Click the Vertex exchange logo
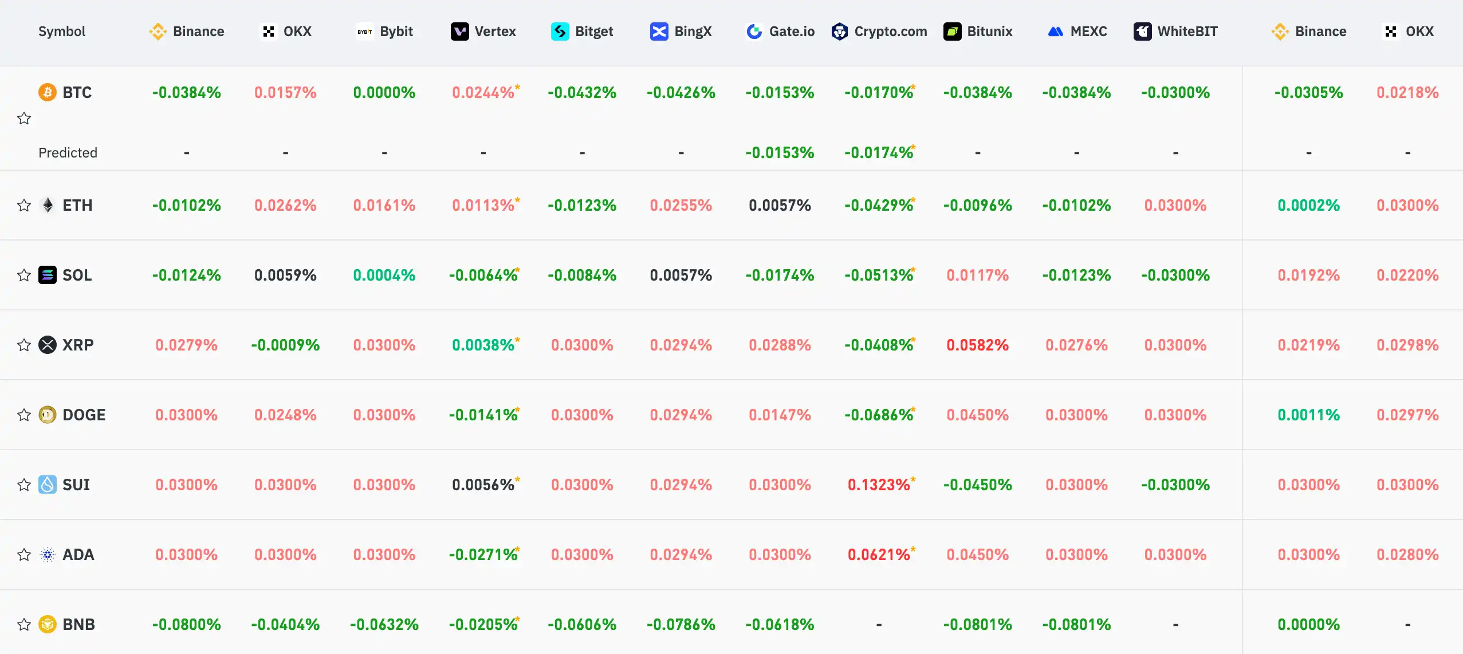 (459, 31)
